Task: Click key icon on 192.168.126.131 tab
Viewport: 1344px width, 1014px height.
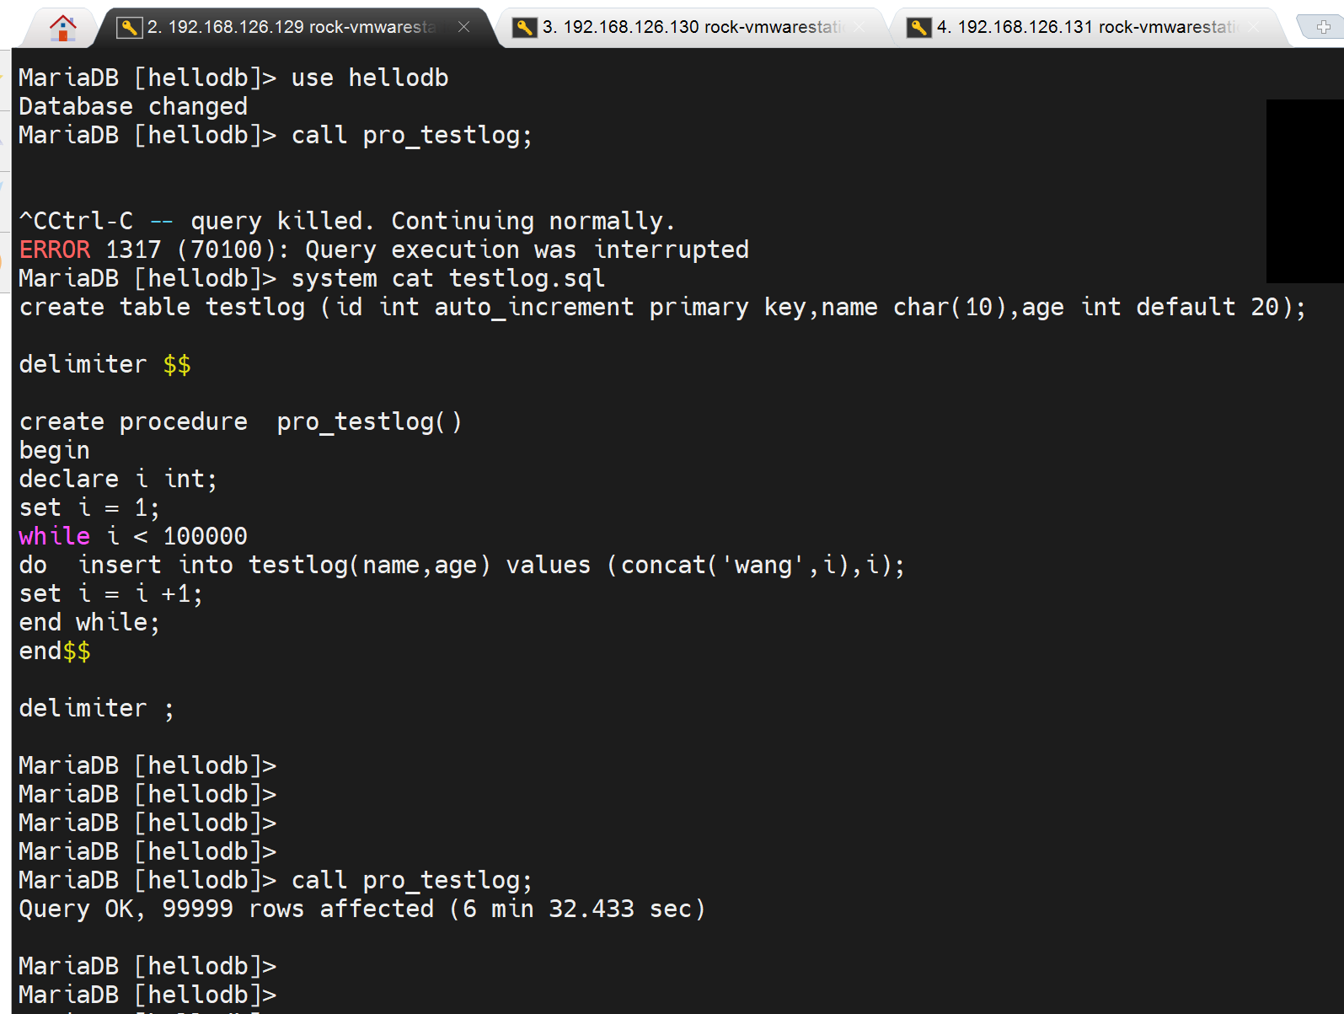Action: (x=918, y=28)
